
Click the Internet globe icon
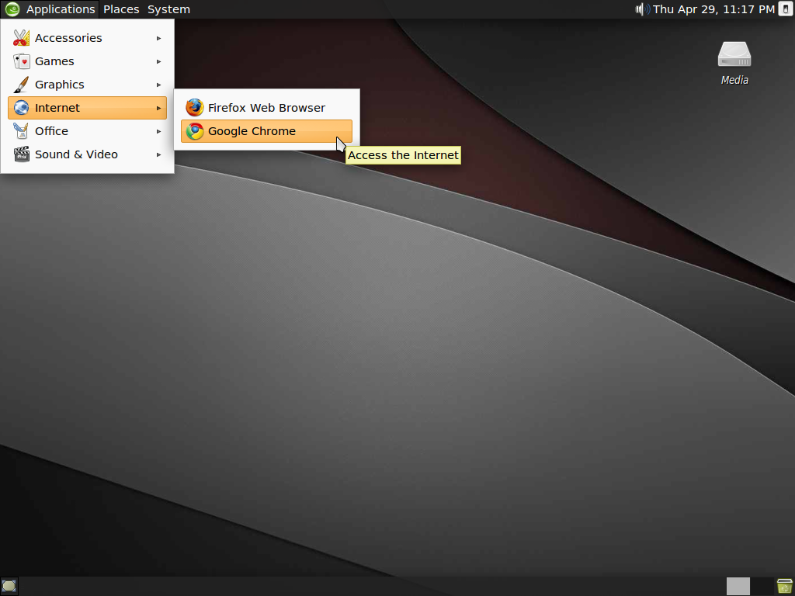(x=21, y=108)
